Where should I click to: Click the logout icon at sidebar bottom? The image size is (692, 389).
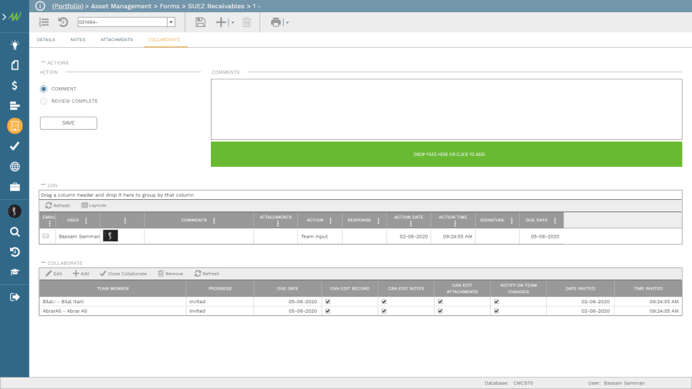(14, 295)
